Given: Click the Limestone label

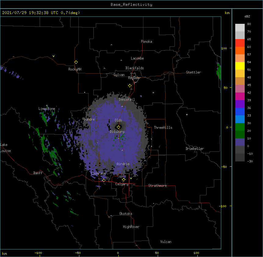Looking at the screenshot, I should [x=47, y=109].
